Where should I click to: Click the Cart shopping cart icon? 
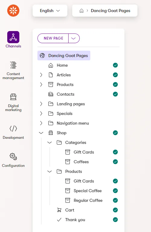[59, 210]
